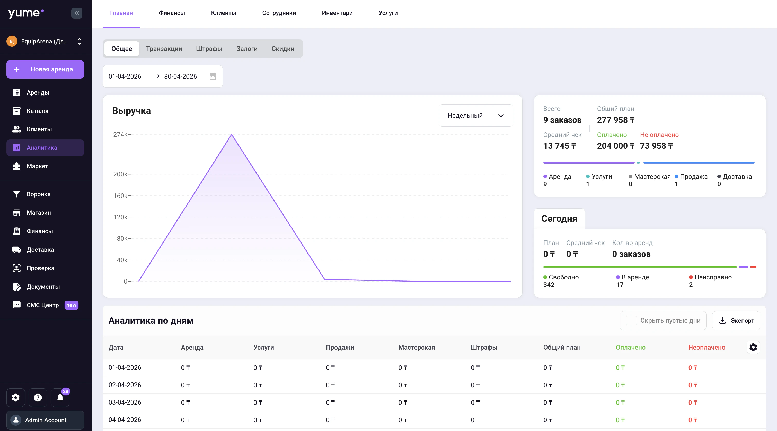Open the Финансы top tab

click(x=172, y=13)
